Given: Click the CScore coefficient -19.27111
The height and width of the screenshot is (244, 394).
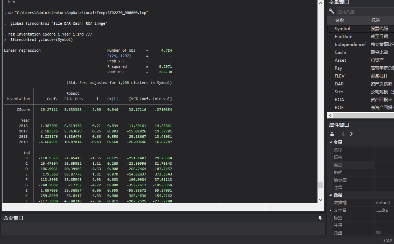Looking at the screenshot, I should [x=48, y=110].
